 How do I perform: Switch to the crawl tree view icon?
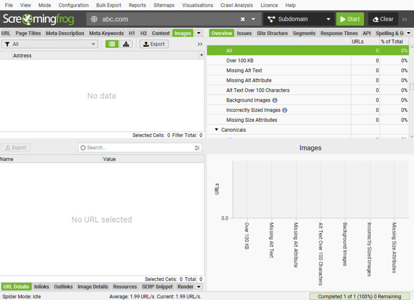coord(126,44)
